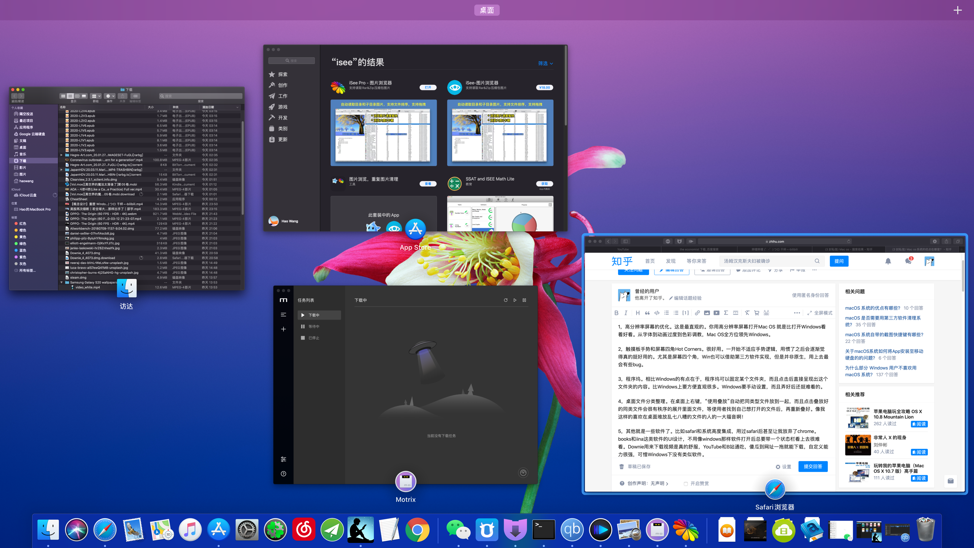Switch Finder to list view mode

(70, 96)
